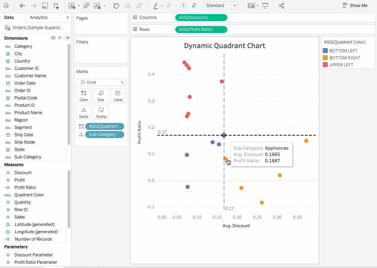This screenshot has width=377, height=268.
Task: Click the New Worksheet icon
Action: pos(72,6)
